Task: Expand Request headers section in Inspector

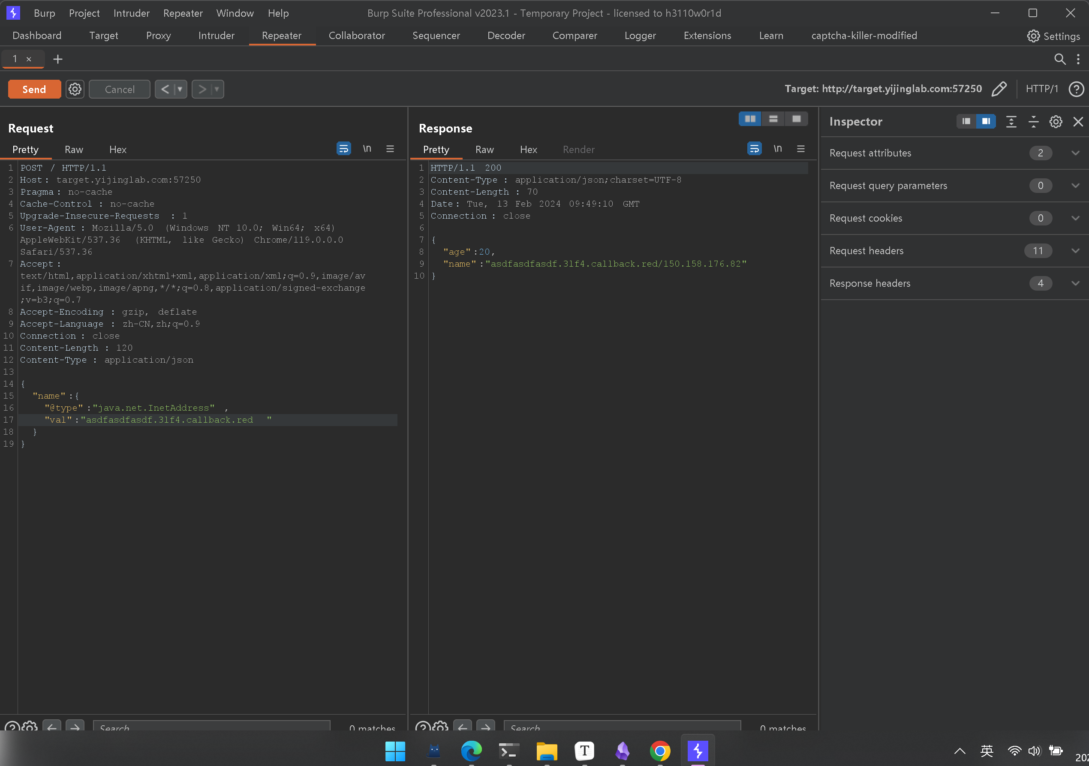Action: tap(1075, 251)
